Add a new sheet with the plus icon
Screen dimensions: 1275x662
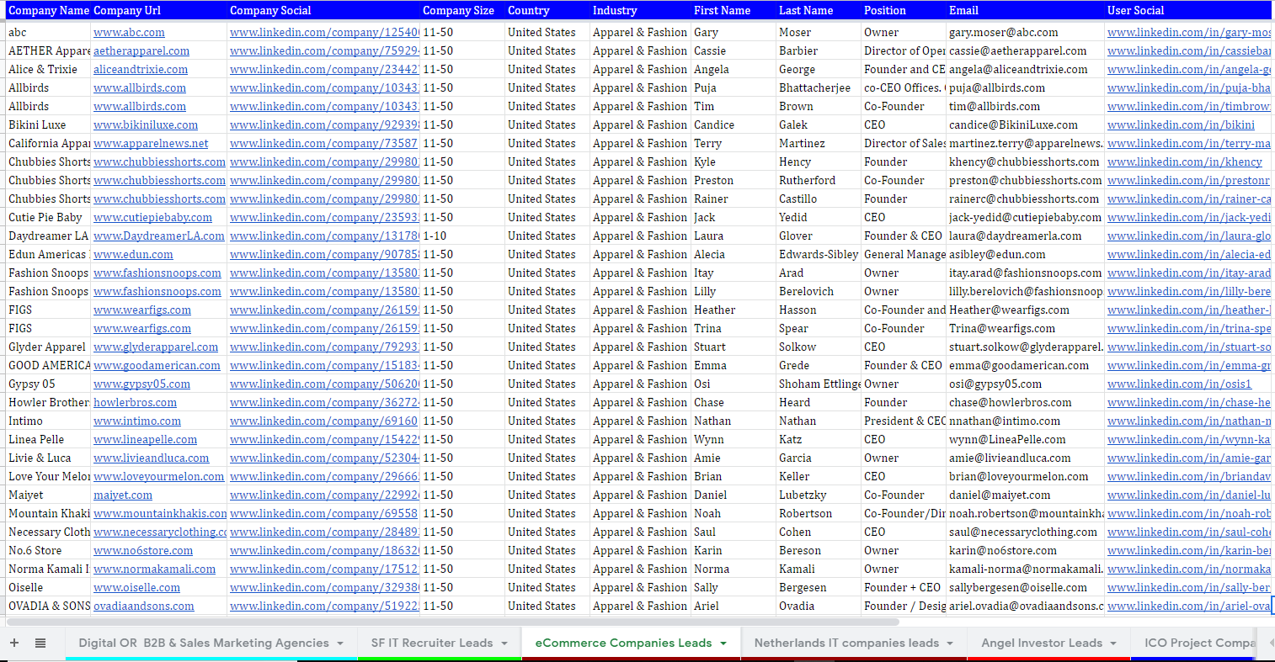(13, 643)
